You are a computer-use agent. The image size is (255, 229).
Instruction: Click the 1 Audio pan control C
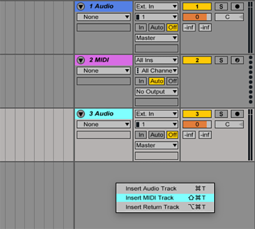(229, 17)
